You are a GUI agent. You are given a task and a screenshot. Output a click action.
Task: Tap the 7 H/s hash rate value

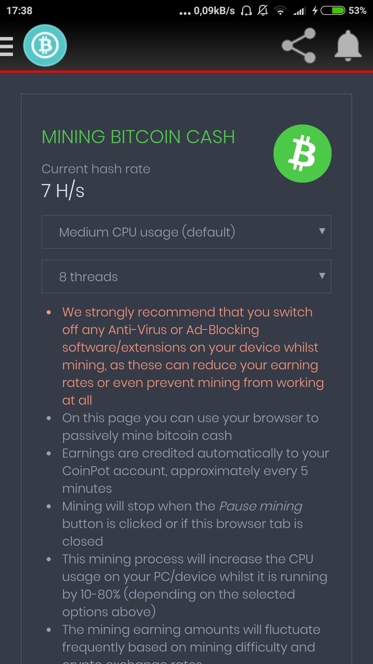(x=63, y=191)
